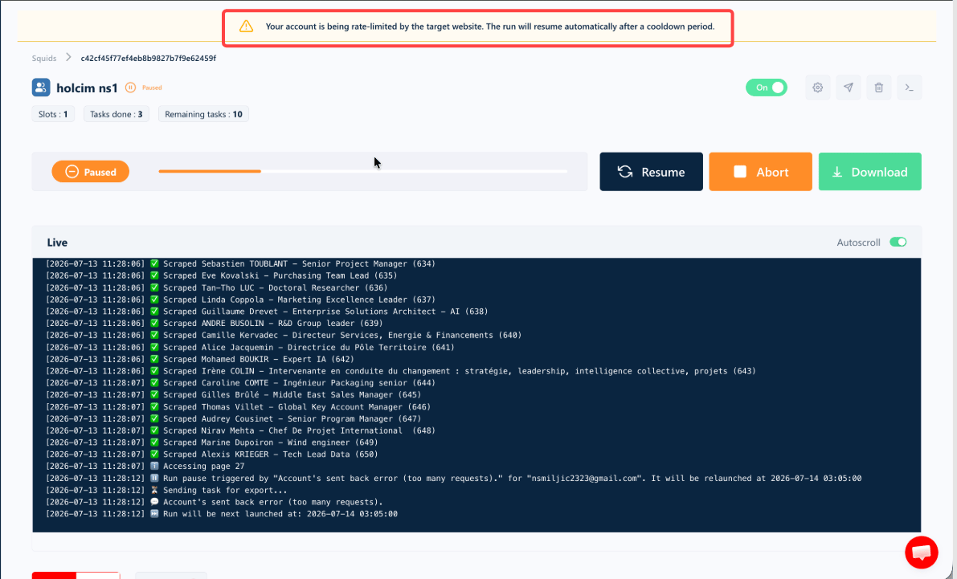Click the up-arrow icon on the Accessing page 27 line
The height and width of the screenshot is (579, 957).
coord(154,466)
